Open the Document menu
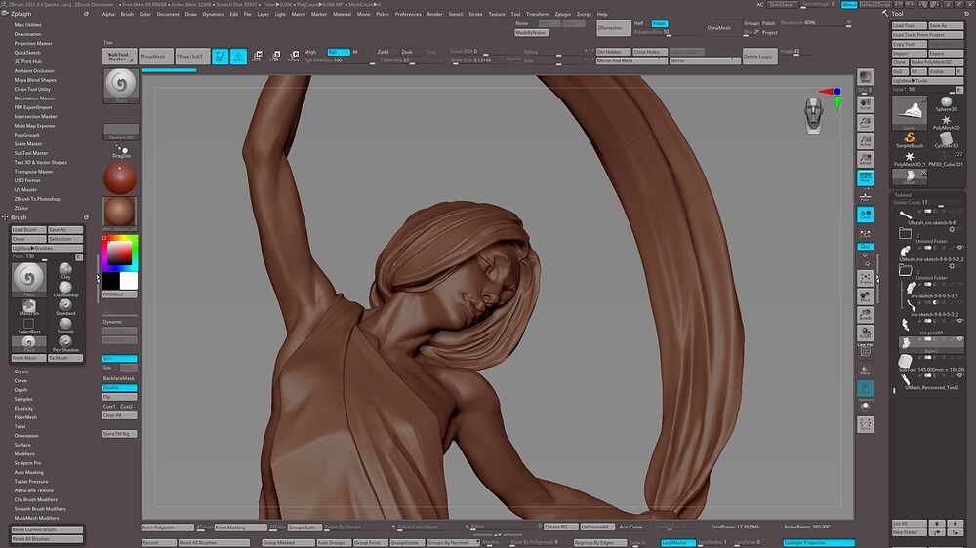The width and height of the screenshot is (976, 548). point(168,14)
